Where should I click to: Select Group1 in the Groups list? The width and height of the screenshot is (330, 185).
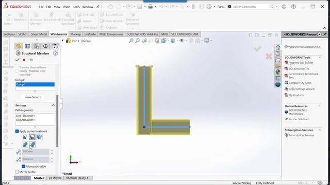(35, 84)
